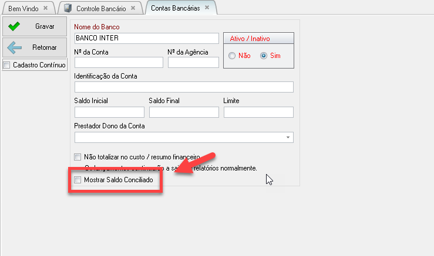Switch to the Bem Vindo tab

pyautogui.click(x=23, y=8)
